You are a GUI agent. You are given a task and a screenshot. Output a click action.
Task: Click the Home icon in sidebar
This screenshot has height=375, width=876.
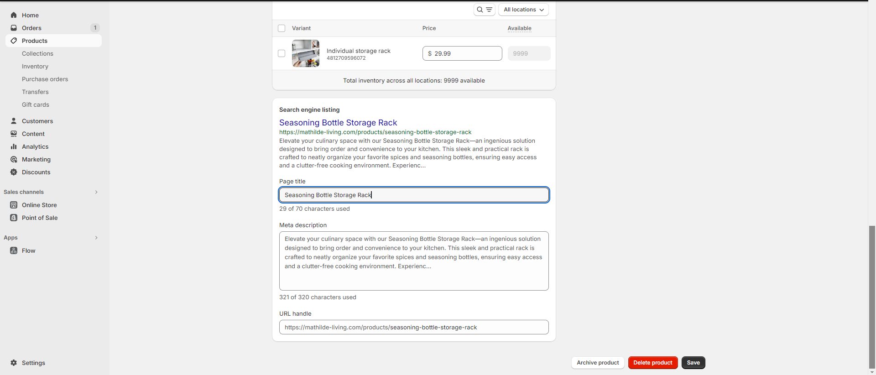[x=14, y=15]
